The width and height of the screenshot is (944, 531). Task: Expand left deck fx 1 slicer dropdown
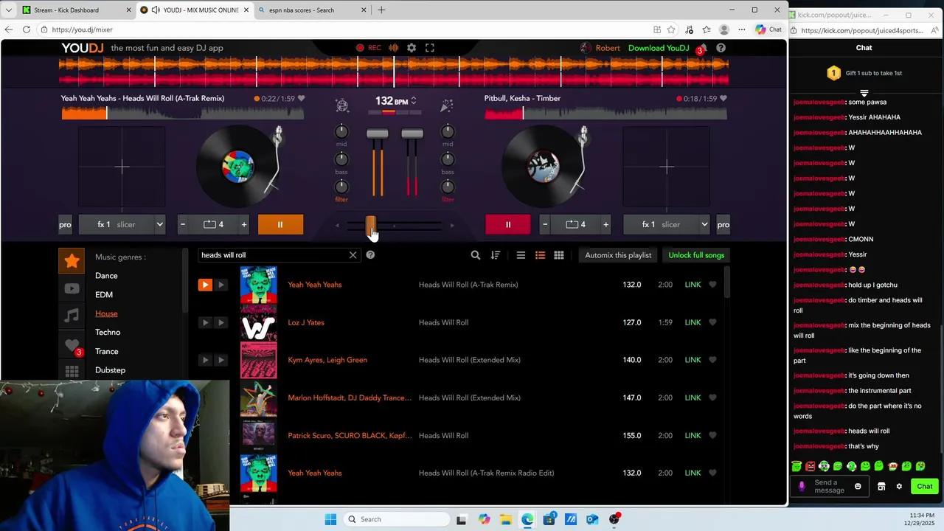click(x=159, y=224)
